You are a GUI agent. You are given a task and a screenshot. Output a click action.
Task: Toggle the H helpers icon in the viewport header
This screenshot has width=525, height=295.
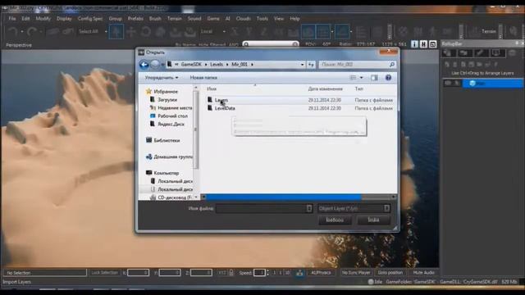[x=423, y=44]
